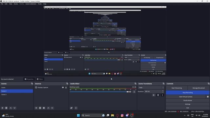The width and height of the screenshot is (210, 118).
Task: Open the Tools menu
Action: tap(40, 4)
